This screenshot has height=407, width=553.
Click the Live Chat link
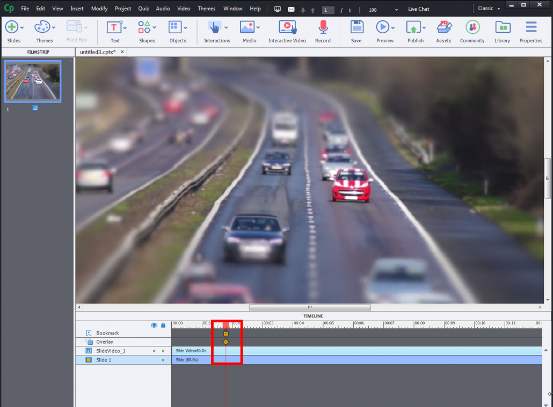(x=418, y=9)
